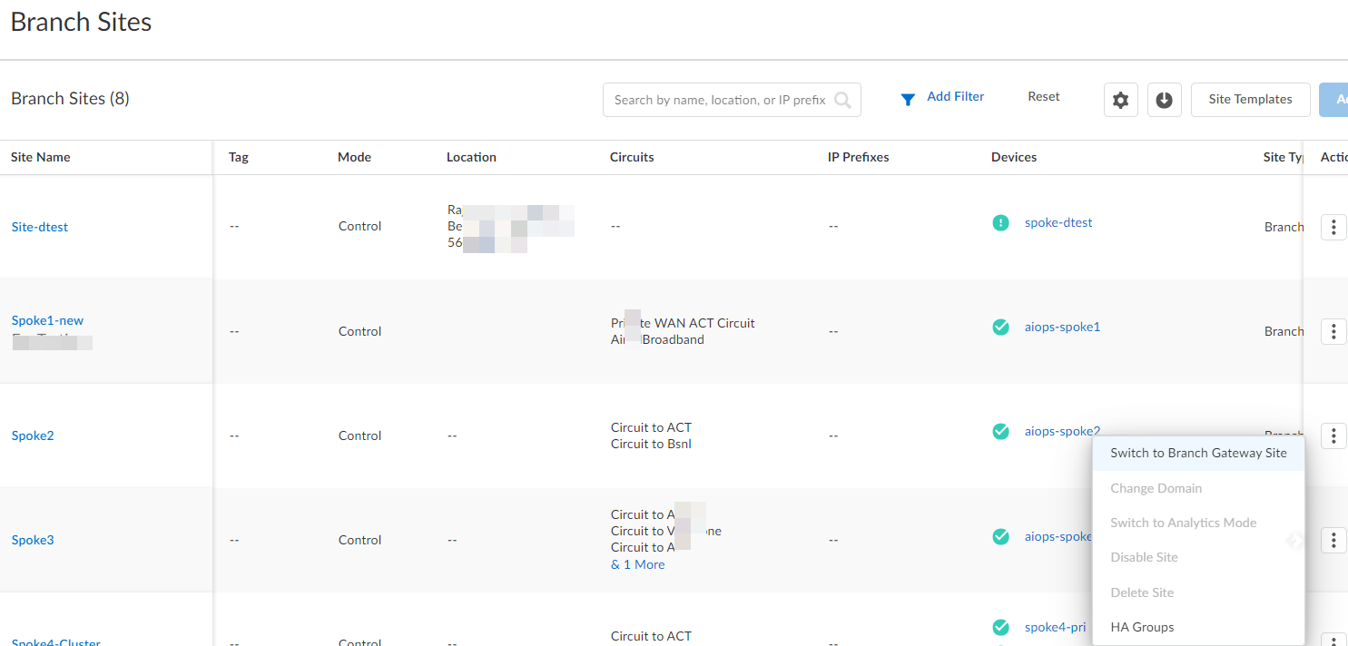Choose HA Groups from context menu

1142,627
